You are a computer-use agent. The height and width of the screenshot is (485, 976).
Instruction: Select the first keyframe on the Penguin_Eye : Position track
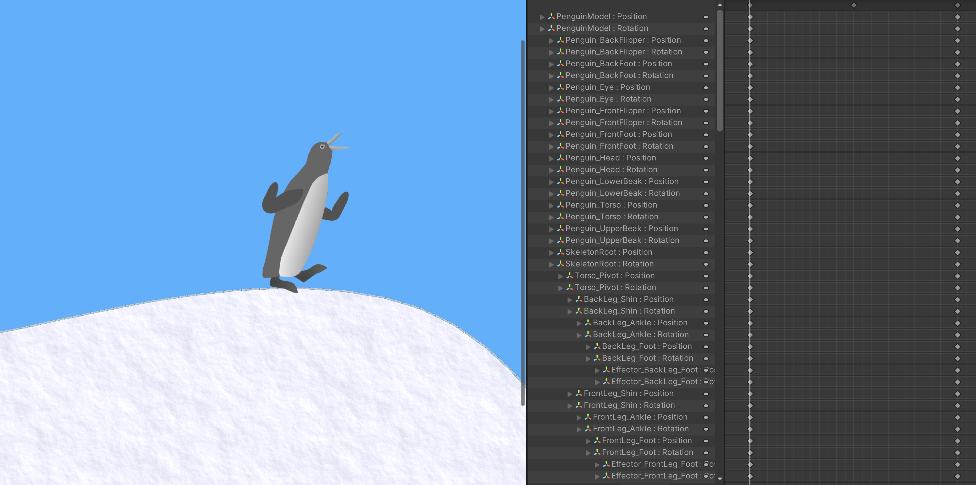point(750,87)
